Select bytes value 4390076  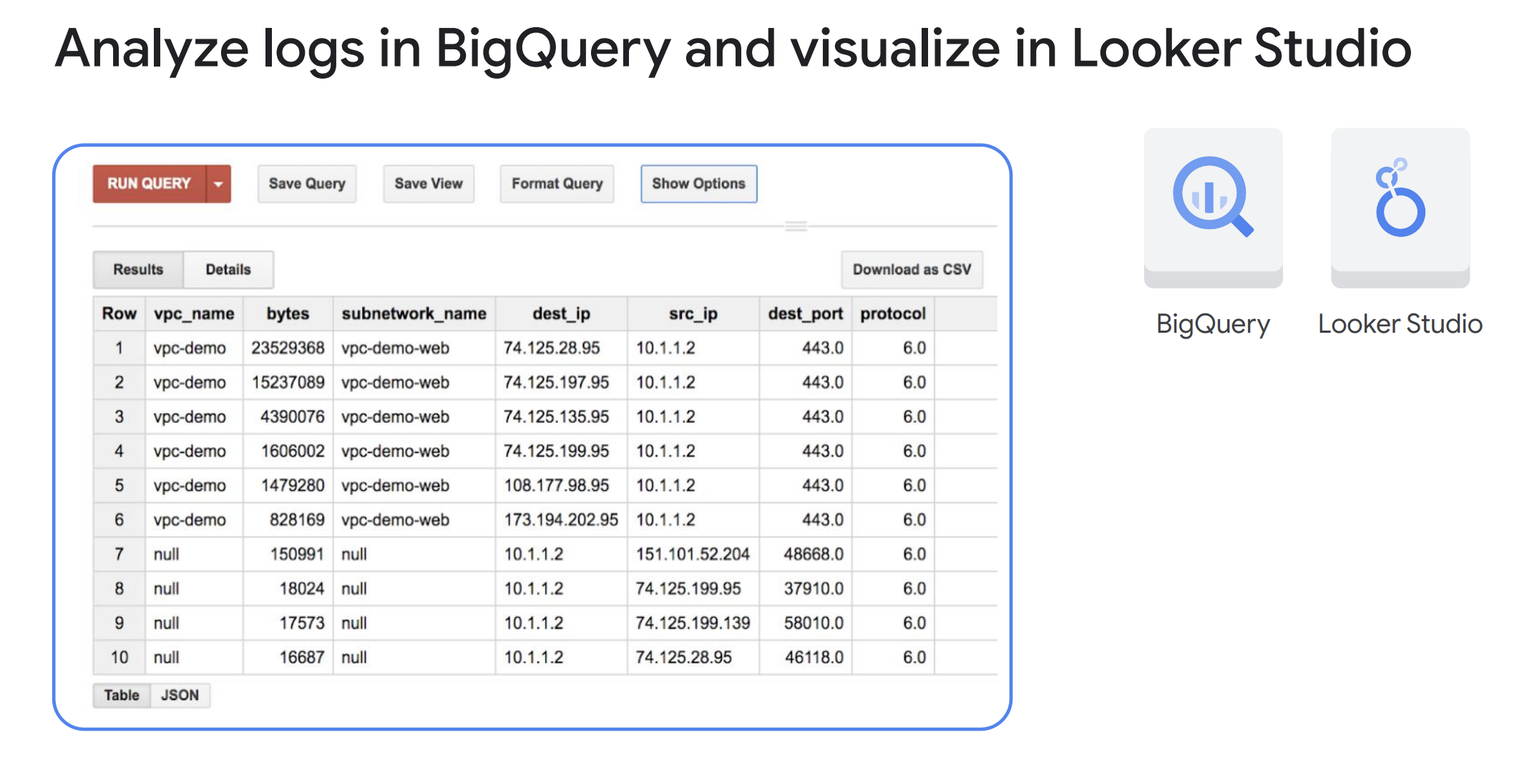(292, 417)
